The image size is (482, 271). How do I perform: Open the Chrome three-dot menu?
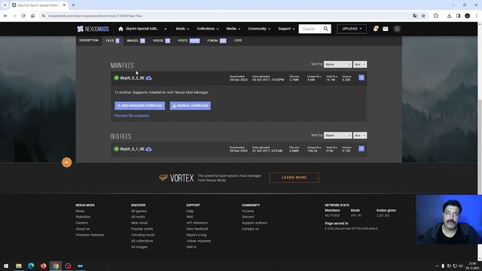point(477,16)
